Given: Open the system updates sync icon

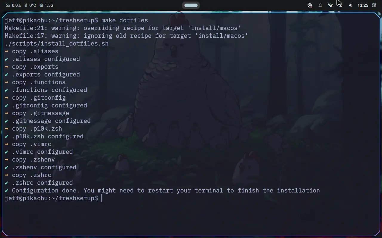Looking at the screenshot, I should (x=310, y=5).
